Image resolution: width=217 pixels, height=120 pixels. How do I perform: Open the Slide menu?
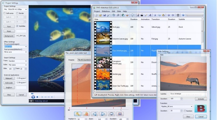pos(119,11)
